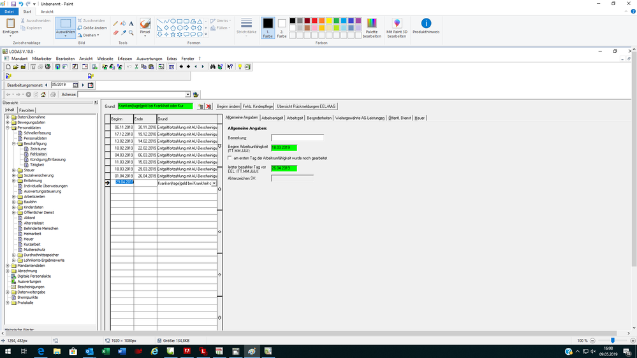Image resolution: width=637 pixels, height=358 pixels.
Task: Expand the Bewegungsdaten tree node
Action: pyautogui.click(x=7, y=122)
